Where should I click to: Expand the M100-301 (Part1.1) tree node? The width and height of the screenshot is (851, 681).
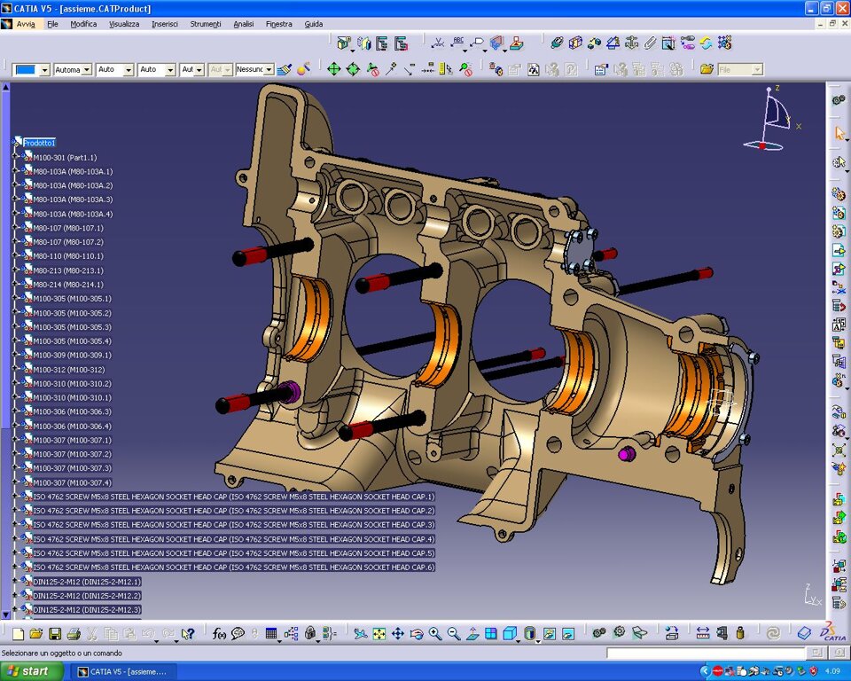click(x=15, y=157)
